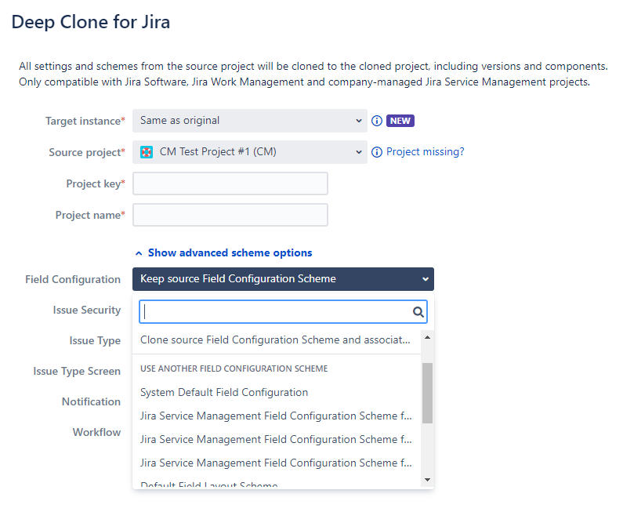Screen dimensions: 623x512
Task: Click the info icon beside Project missing
Action: point(377,152)
